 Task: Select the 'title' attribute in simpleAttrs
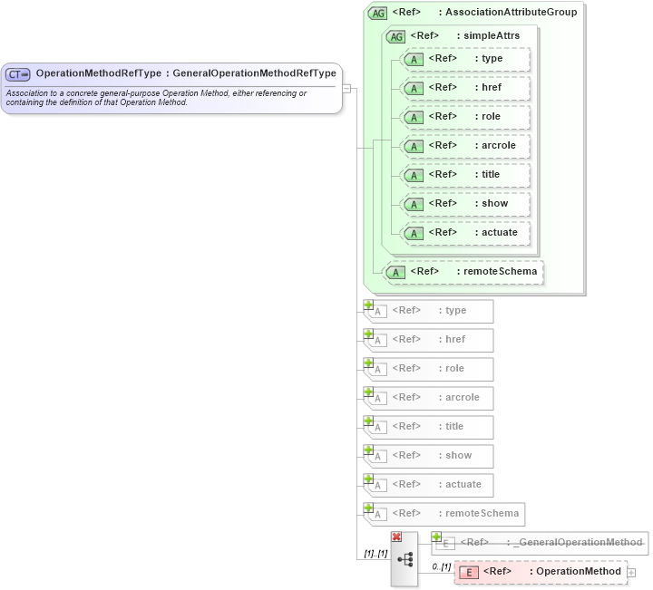click(465, 175)
